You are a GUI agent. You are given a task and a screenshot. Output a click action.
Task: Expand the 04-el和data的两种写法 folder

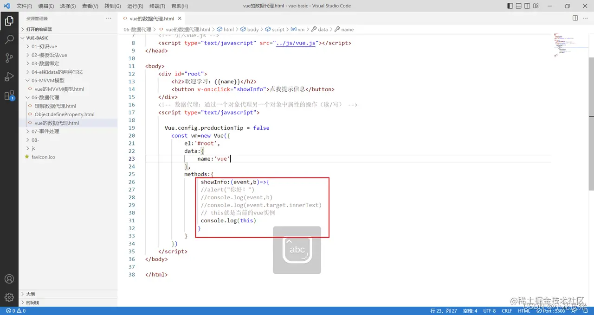(68, 72)
